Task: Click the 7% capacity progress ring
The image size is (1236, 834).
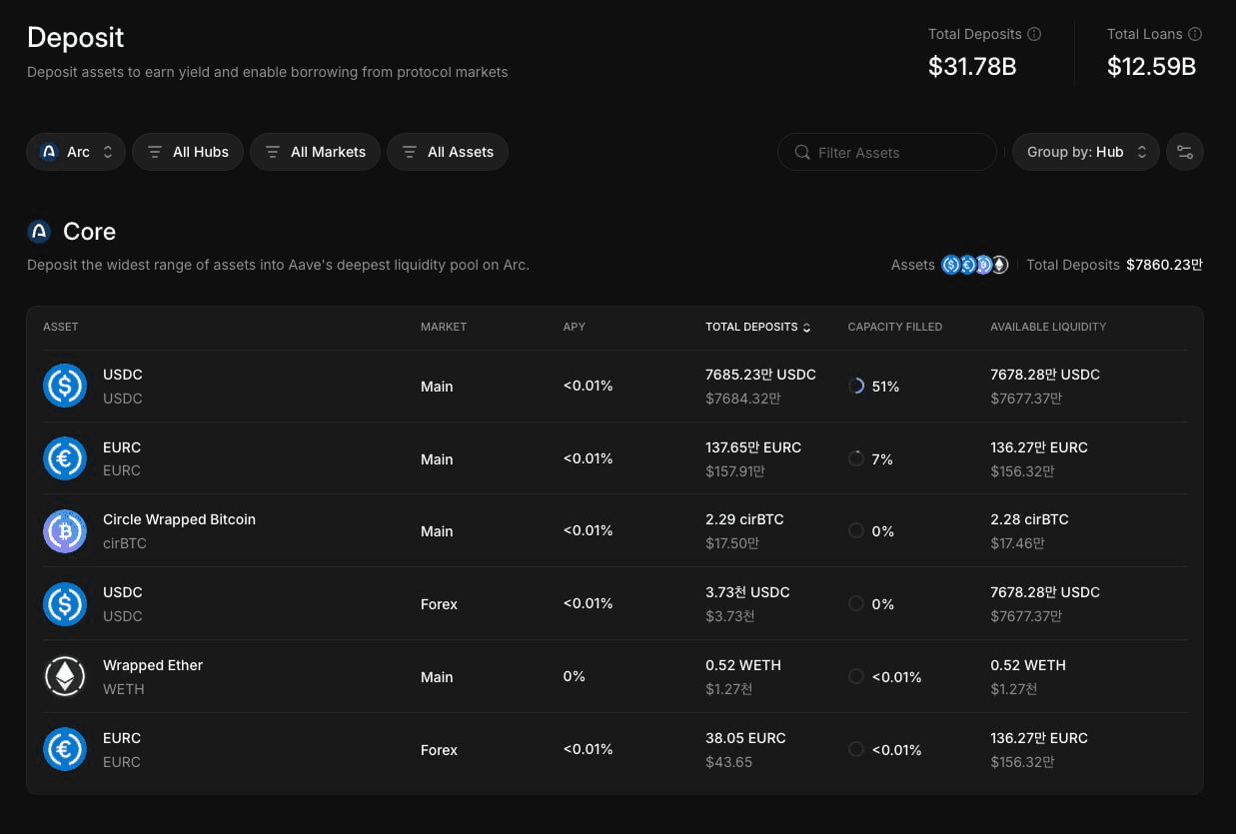Action: [856, 458]
